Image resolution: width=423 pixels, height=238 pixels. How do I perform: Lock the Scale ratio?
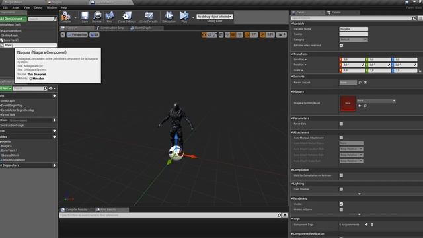(420, 71)
